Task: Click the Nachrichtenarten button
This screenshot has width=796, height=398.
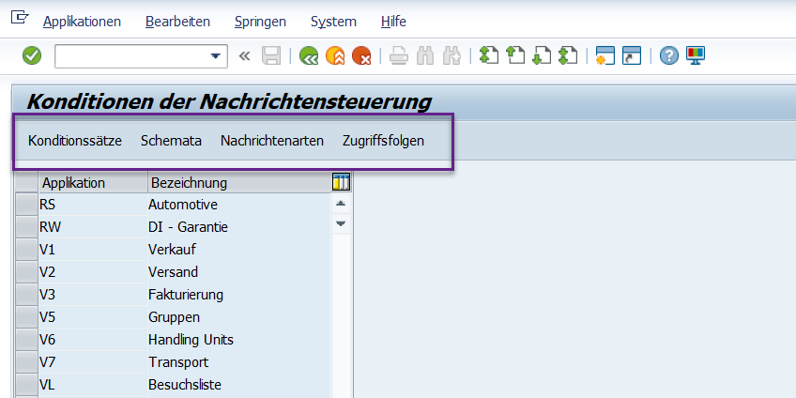Action: pyautogui.click(x=272, y=141)
